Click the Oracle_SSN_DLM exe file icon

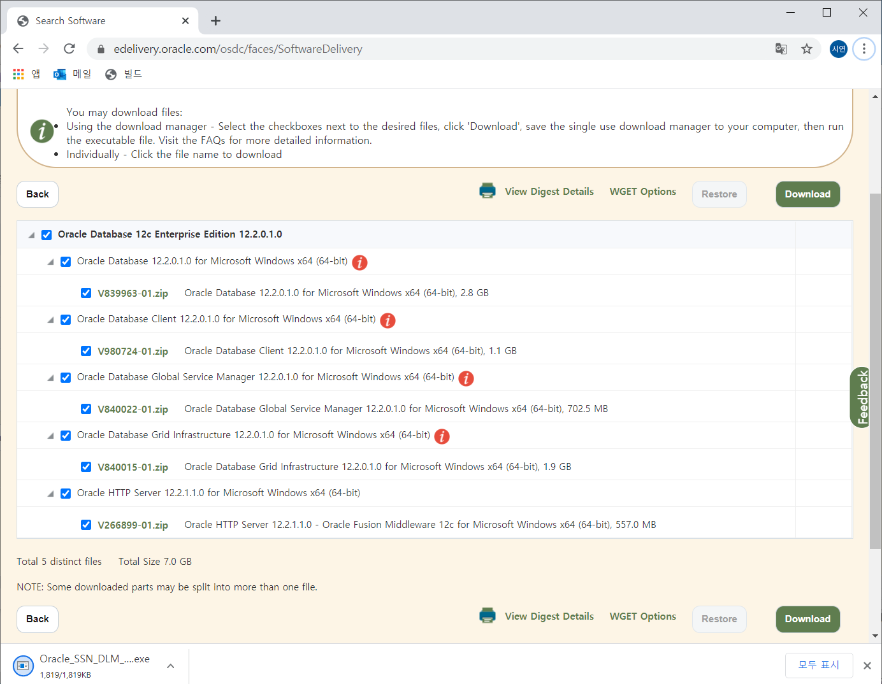[x=23, y=666]
